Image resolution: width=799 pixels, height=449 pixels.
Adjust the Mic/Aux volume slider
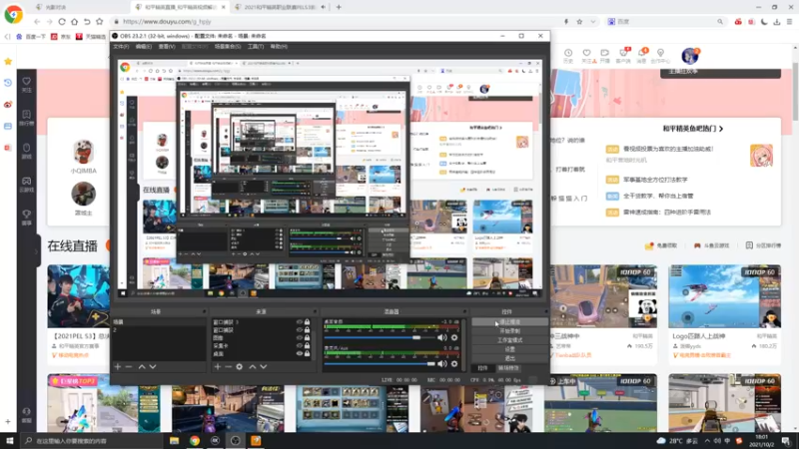(380, 363)
